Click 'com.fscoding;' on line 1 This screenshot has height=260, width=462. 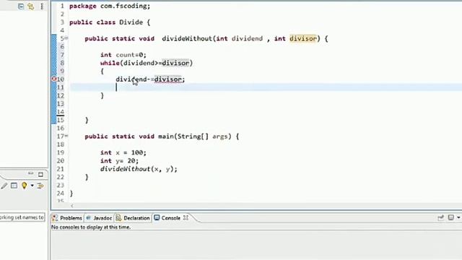click(125, 6)
